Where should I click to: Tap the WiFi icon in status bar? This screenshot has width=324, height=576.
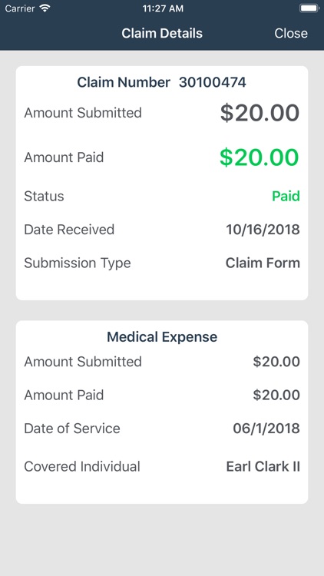[x=45, y=8]
